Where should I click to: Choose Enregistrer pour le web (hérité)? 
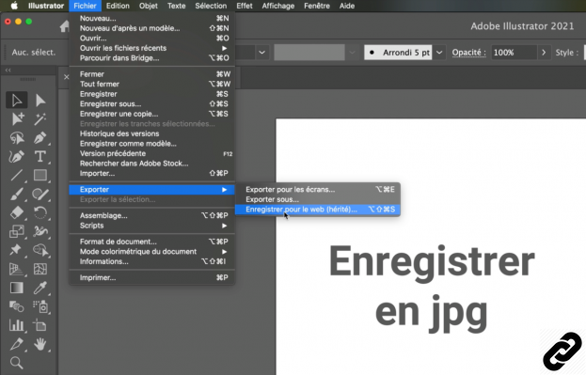click(317, 210)
